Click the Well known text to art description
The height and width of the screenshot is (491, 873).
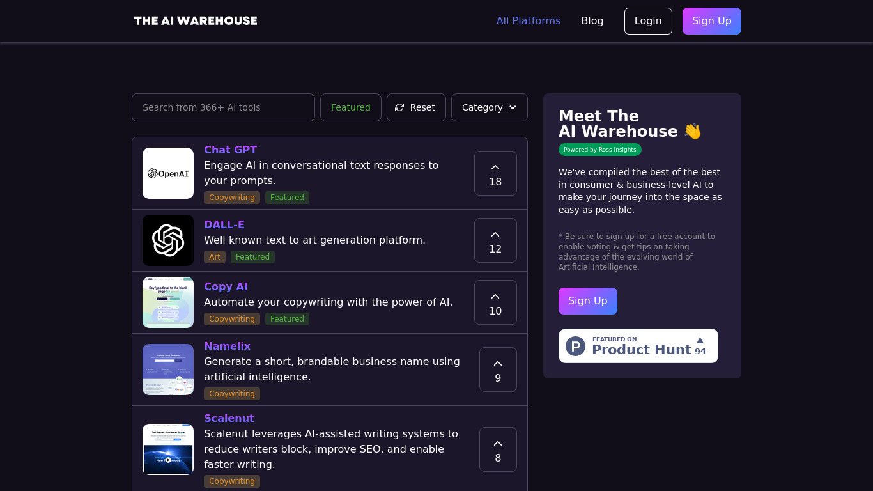tap(314, 240)
